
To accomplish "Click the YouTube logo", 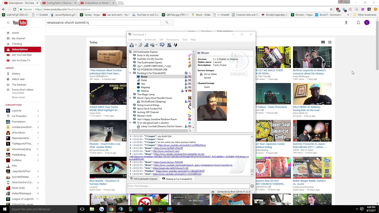I will [x=20, y=23].
